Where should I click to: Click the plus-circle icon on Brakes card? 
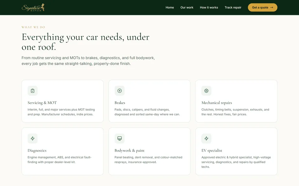(120, 91)
